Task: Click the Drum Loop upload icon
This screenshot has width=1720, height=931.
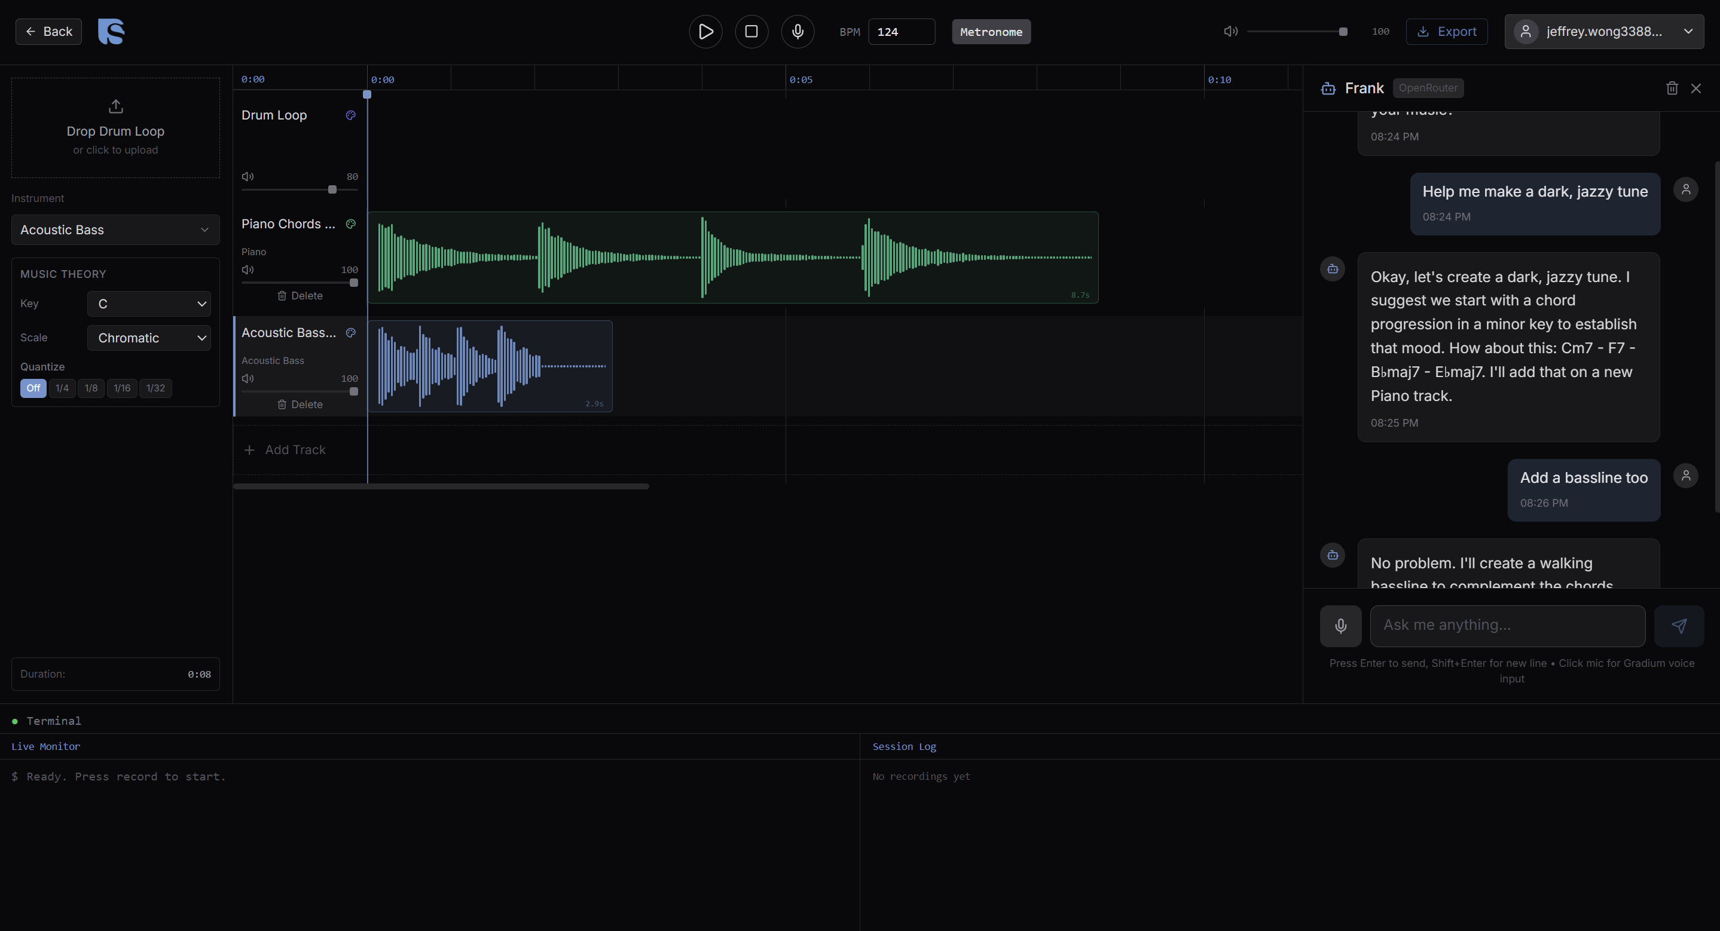Action: [115, 107]
